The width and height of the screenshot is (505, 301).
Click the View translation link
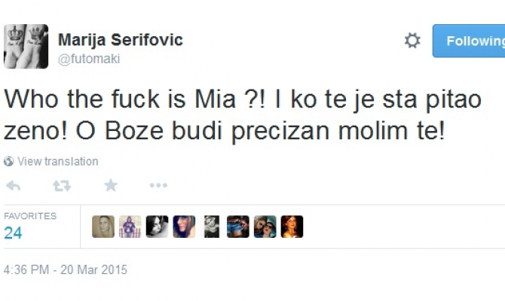point(57,161)
